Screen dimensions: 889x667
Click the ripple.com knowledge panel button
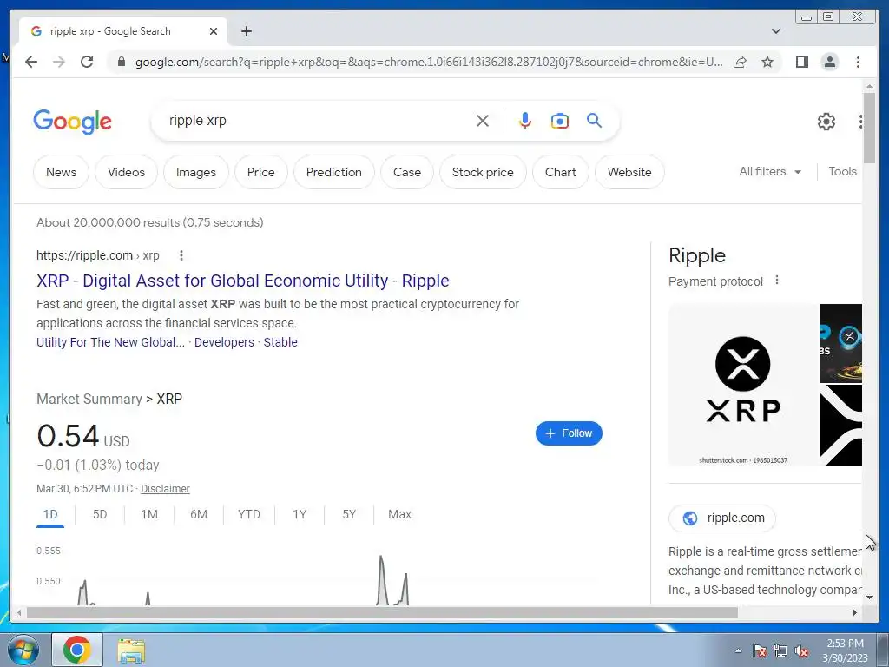point(722,518)
